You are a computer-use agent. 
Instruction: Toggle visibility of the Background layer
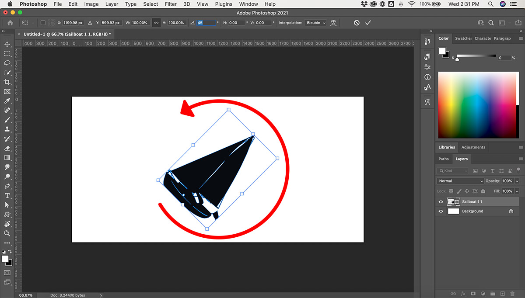(x=441, y=211)
